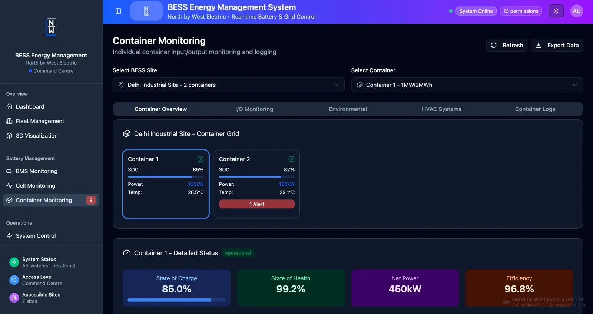Click Container 1 green check status icon
The height and width of the screenshot is (314, 593).
point(201,159)
